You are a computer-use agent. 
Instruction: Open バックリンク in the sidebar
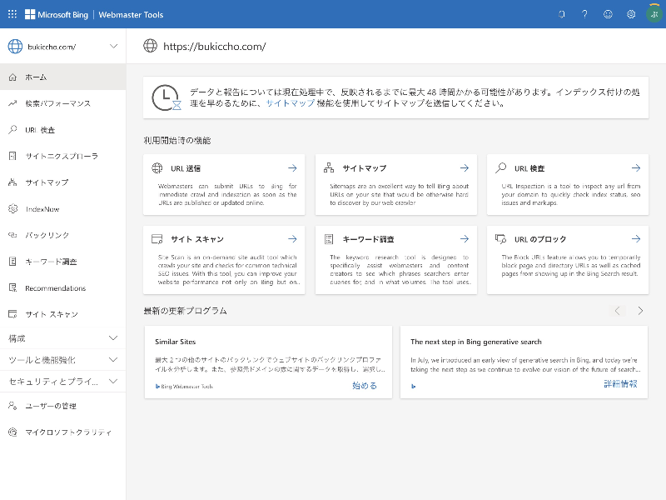click(x=63, y=235)
